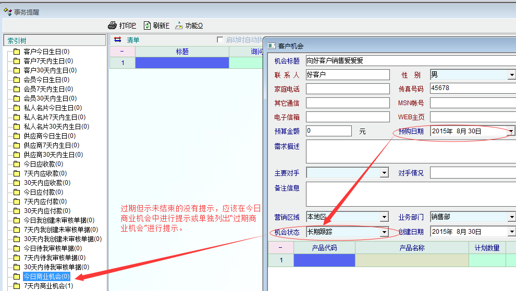Click the 清单 list arrows icon
516x291 pixels.
[x=117, y=40]
